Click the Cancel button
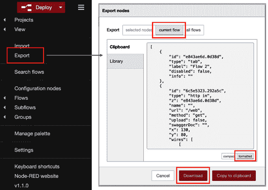Image resolution: width=268 pixels, height=190 pixels. pos(163,176)
